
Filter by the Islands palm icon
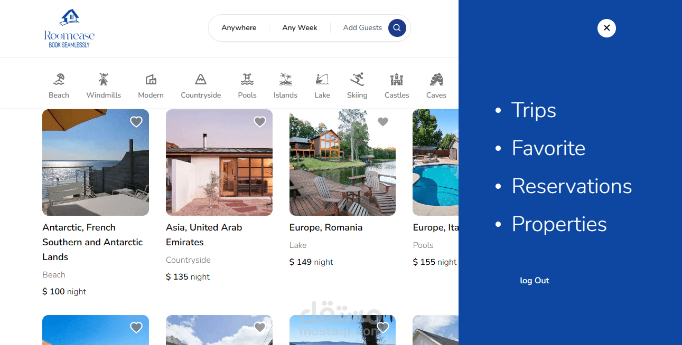(285, 79)
